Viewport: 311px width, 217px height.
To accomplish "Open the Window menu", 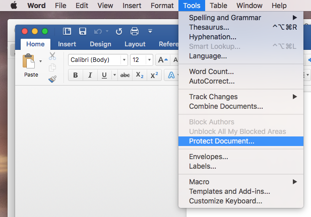I will coord(250,6).
